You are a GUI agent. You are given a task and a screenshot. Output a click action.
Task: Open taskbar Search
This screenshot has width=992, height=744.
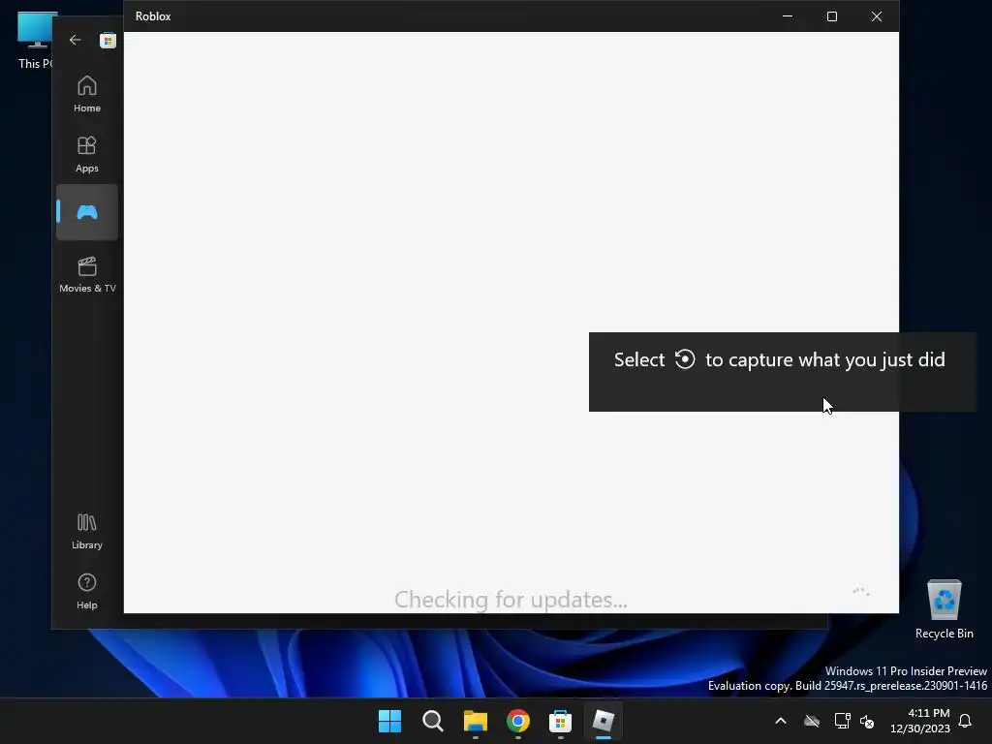(x=433, y=721)
